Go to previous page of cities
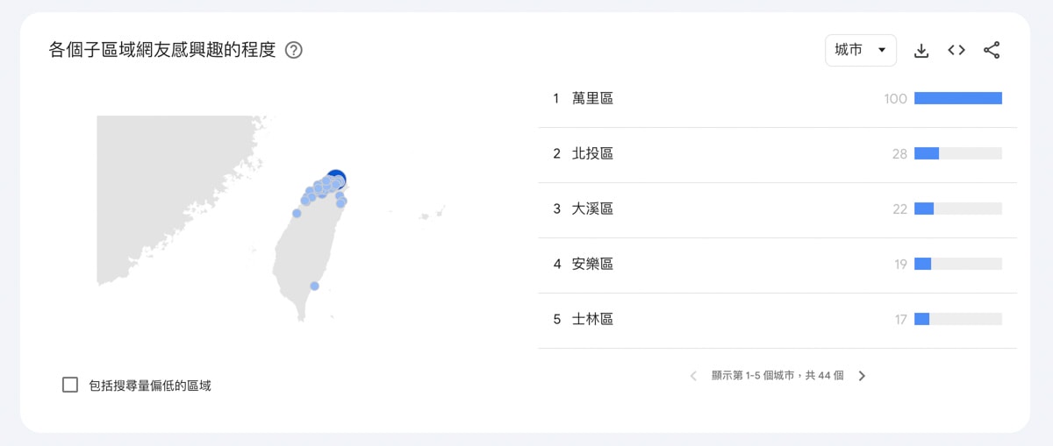Image resolution: width=1053 pixels, height=446 pixels. pyautogui.click(x=693, y=376)
